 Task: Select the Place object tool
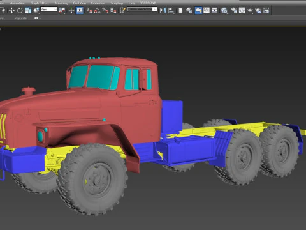click(x=36, y=10)
